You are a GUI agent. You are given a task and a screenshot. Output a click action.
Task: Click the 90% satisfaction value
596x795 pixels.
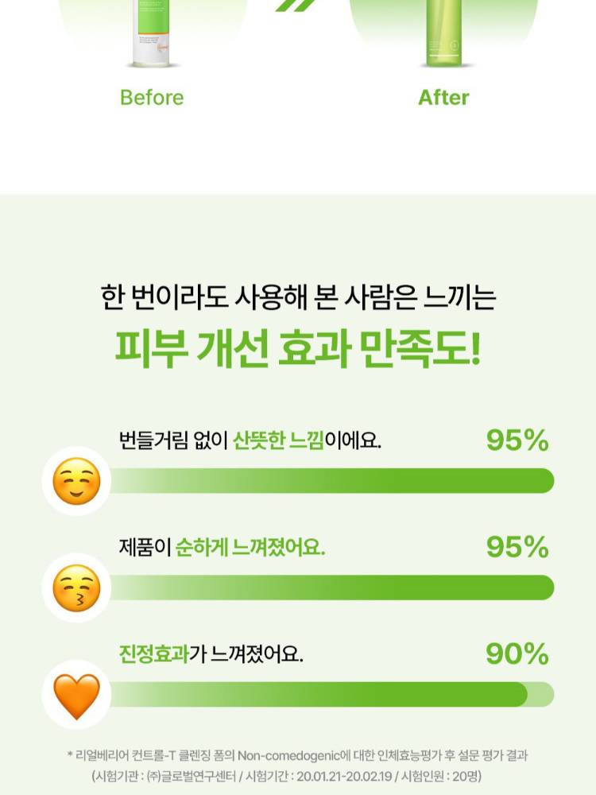pos(517,654)
